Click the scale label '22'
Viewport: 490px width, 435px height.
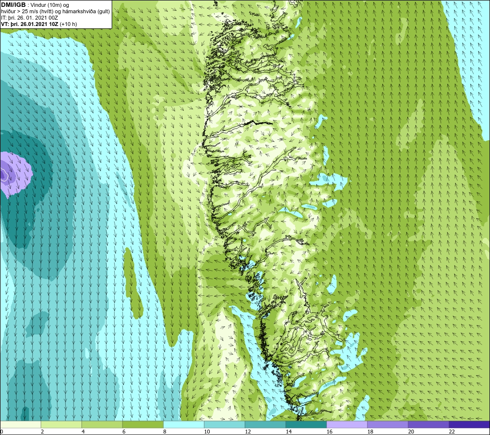coord(452,432)
